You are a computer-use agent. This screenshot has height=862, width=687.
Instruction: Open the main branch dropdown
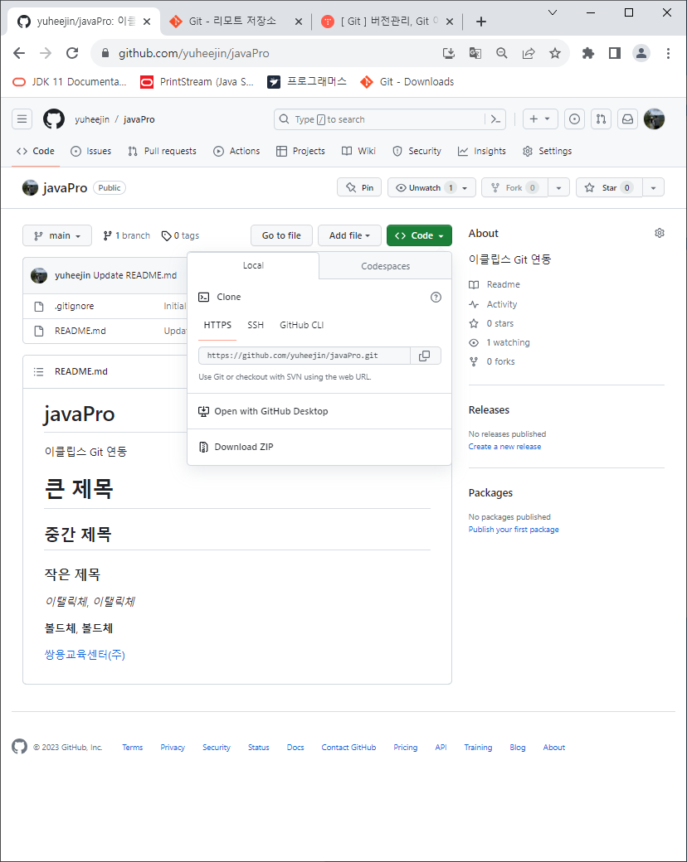(x=57, y=235)
